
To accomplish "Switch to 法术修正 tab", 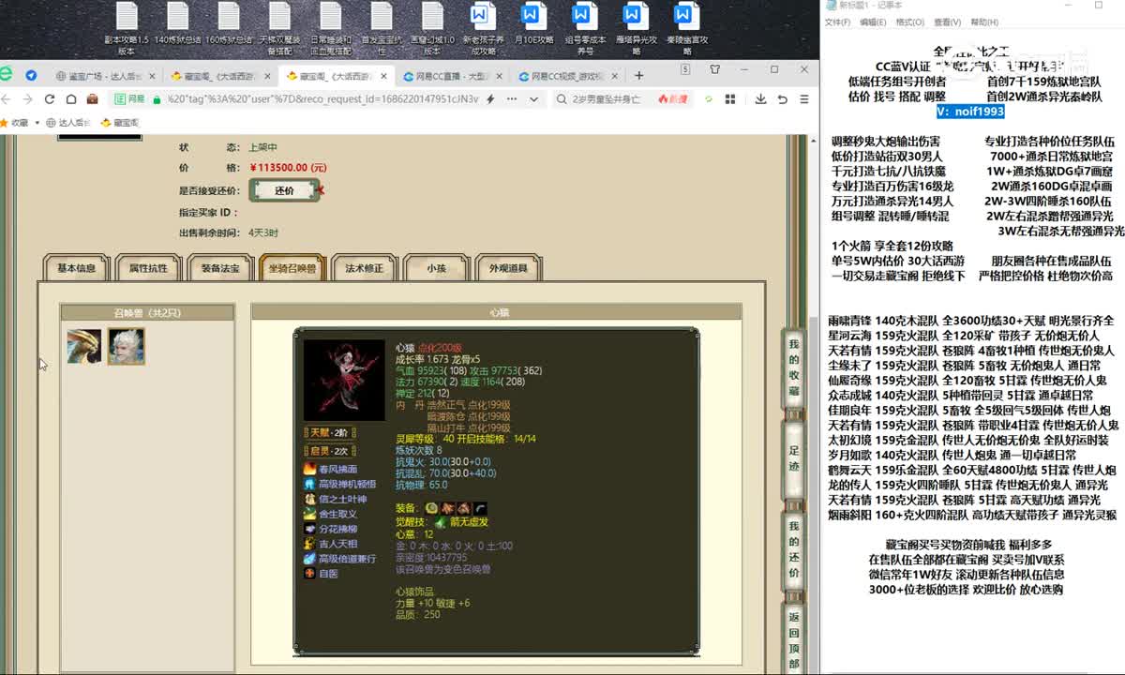I will (x=365, y=268).
